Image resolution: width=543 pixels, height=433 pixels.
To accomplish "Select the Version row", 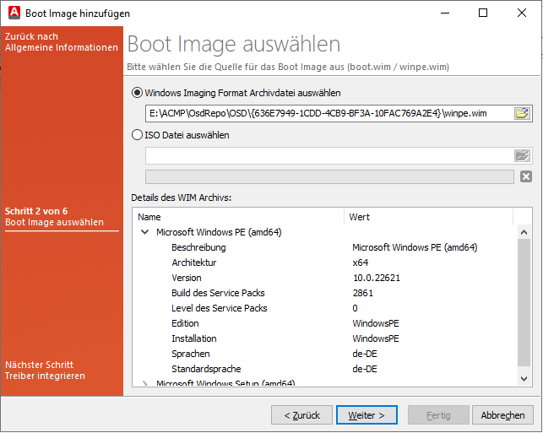I will click(x=325, y=278).
